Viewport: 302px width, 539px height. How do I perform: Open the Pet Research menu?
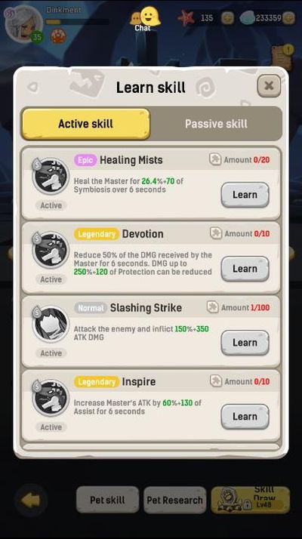click(174, 500)
